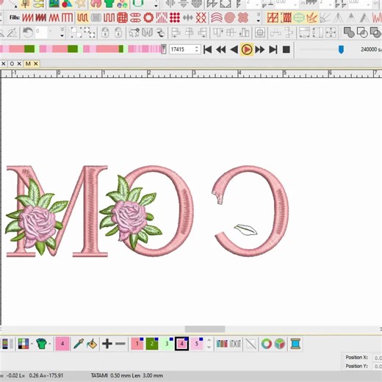The image size is (382, 382).
Task: Click the Ungroup objects icon
Action: 90,32
